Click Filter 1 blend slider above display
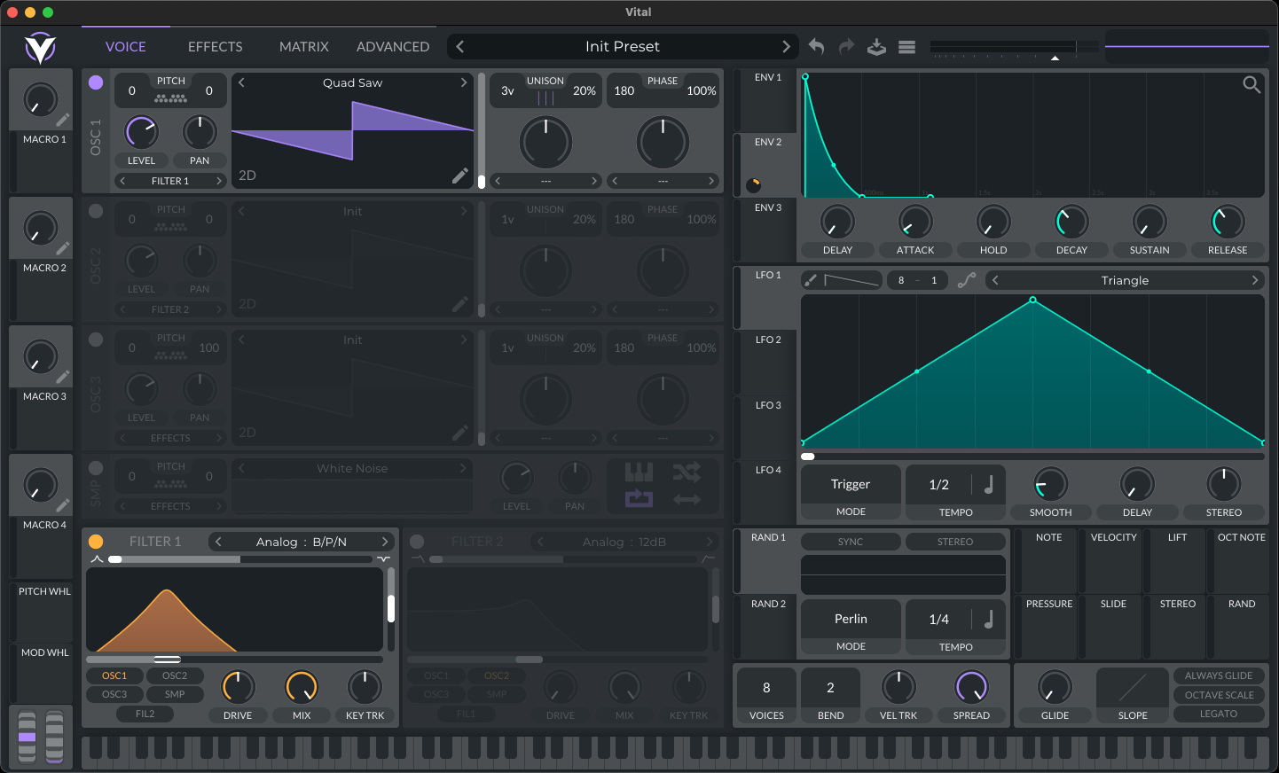 click(239, 559)
